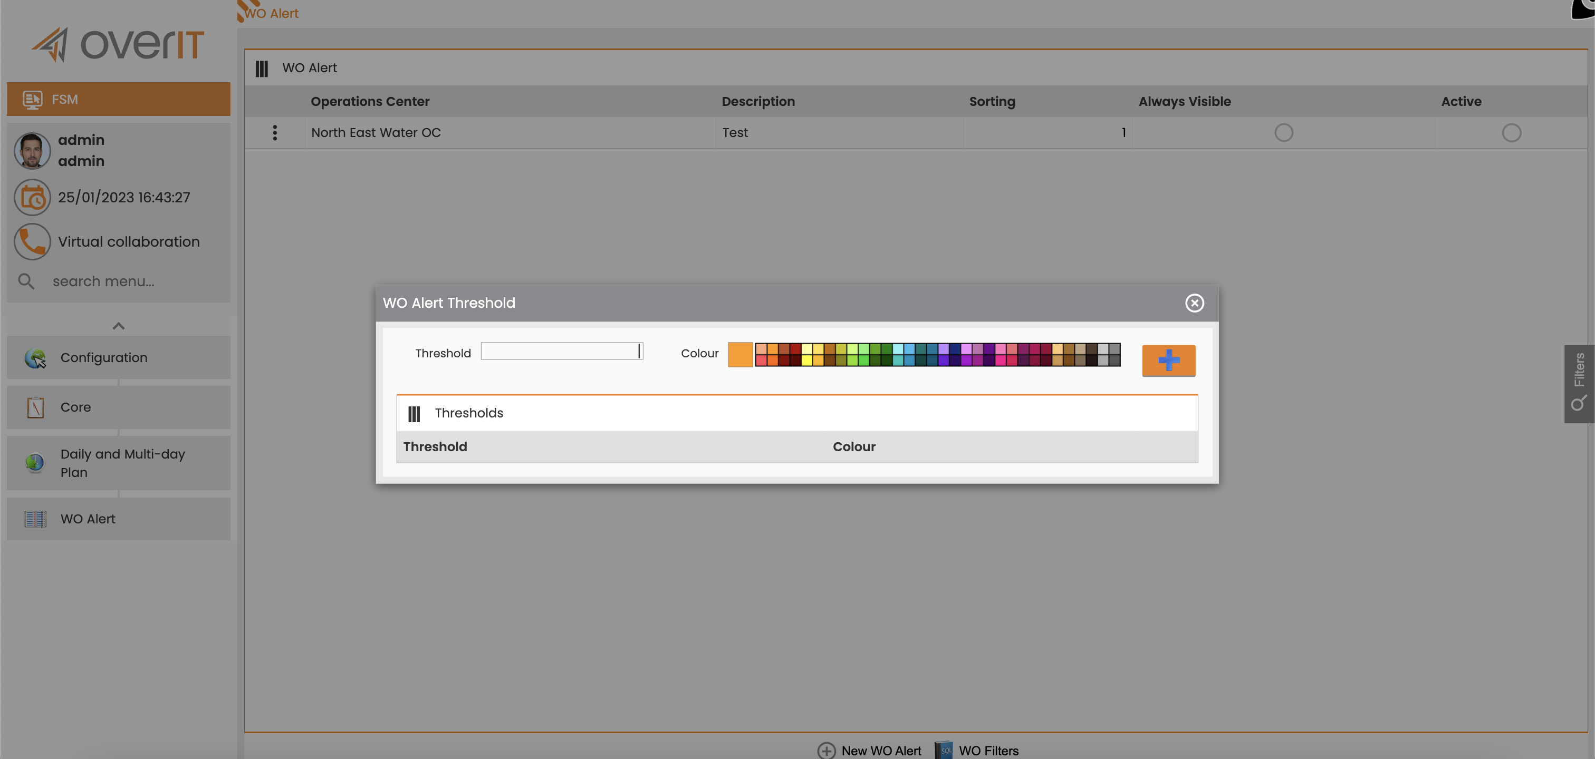The image size is (1595, 759).
Task: Click the admin user avatar
Action: click(x=32, y=150)
